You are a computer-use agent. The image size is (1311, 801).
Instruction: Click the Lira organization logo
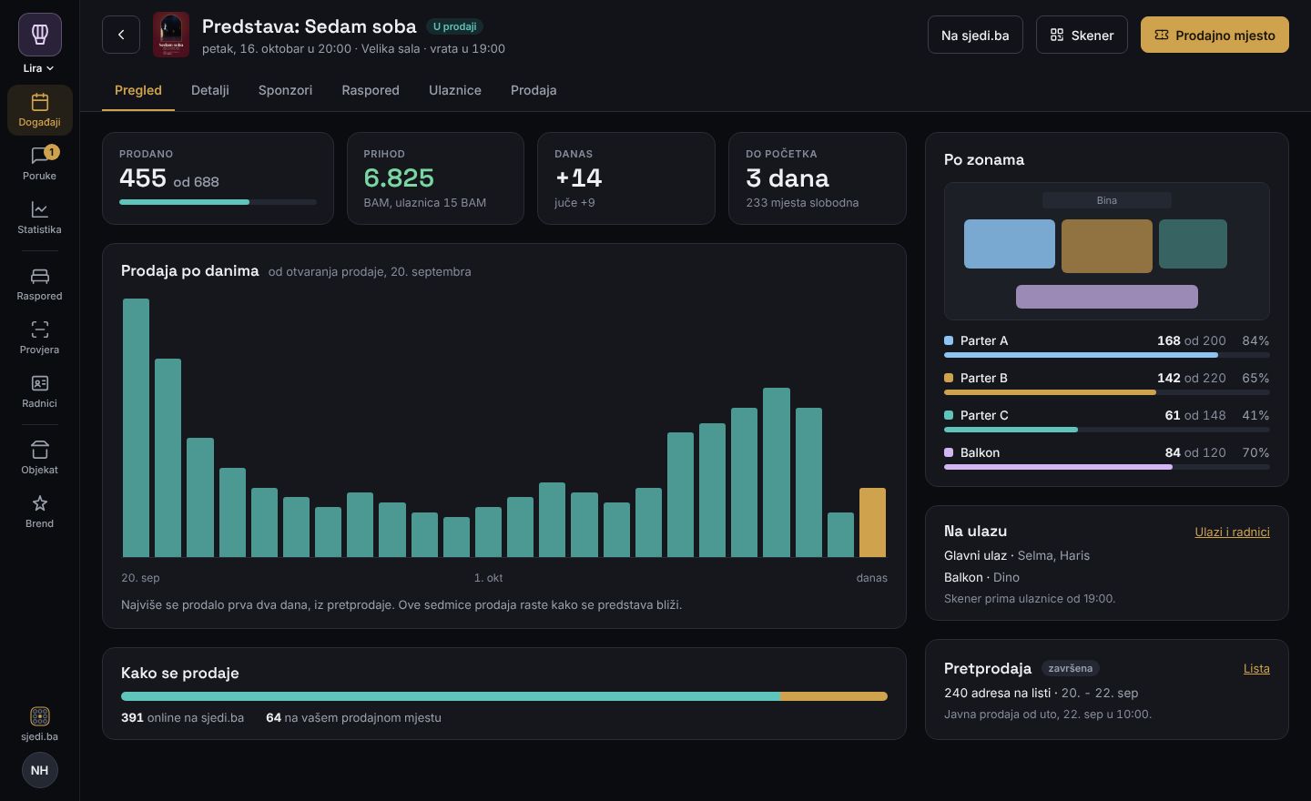coord(40,35)
